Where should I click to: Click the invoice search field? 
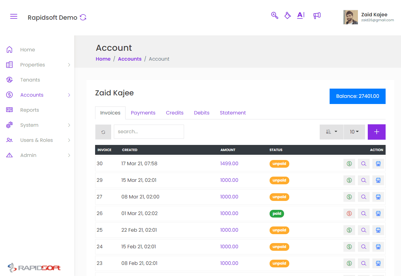149,132
